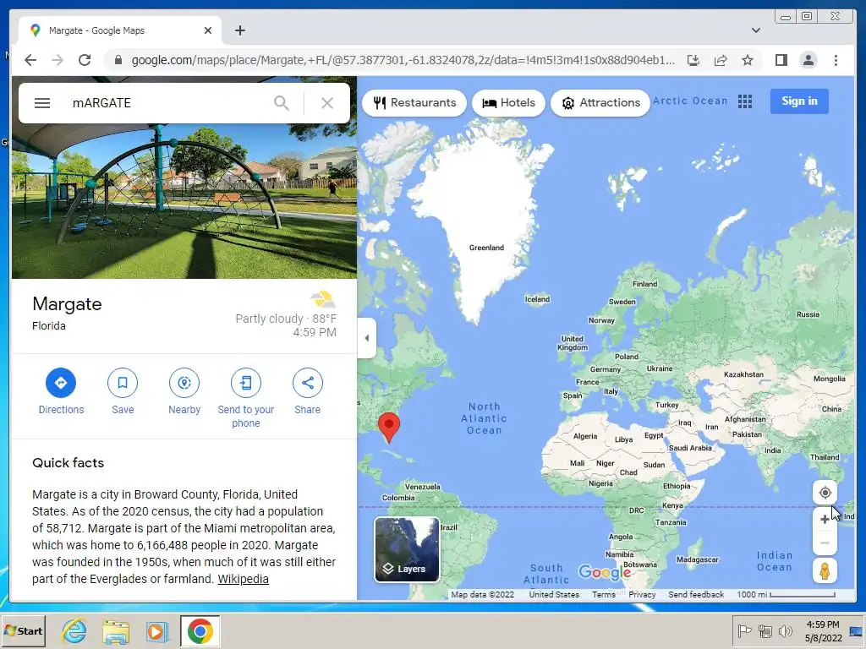This screenshot has height=649, width=866.
Task: Open a new Chrome tab
Action: point(239,30)
